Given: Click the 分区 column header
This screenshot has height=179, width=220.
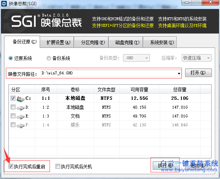Looking at the screenshot, I should tap(22, 89).
